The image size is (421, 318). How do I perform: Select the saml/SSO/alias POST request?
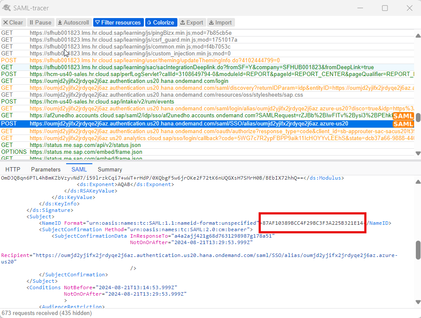[207, 124]
